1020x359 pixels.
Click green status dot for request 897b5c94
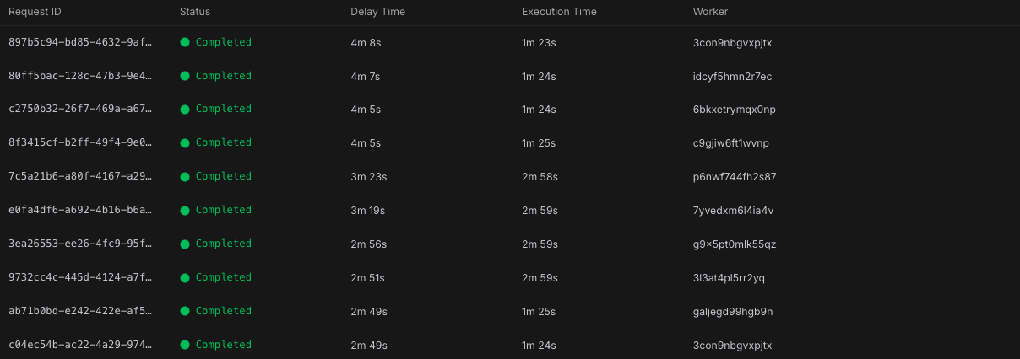point(185,42)
